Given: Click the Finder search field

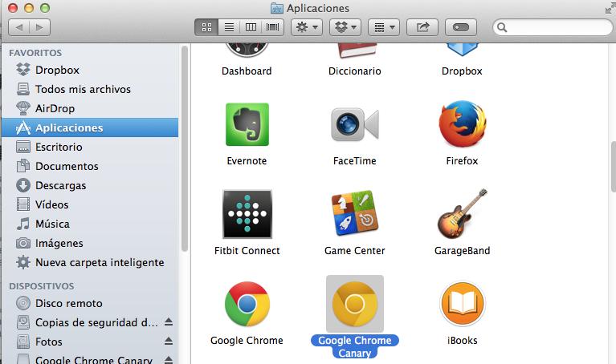Looking at the screenshot, I should tap(553, 27).
